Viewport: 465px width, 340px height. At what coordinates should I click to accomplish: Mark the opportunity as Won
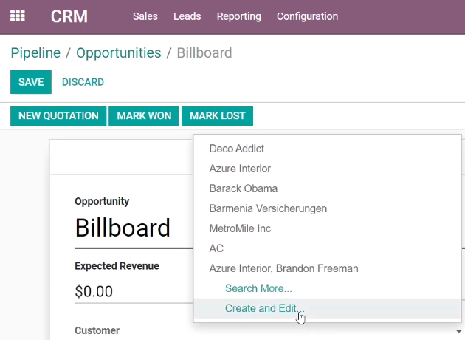pos(144,115)
